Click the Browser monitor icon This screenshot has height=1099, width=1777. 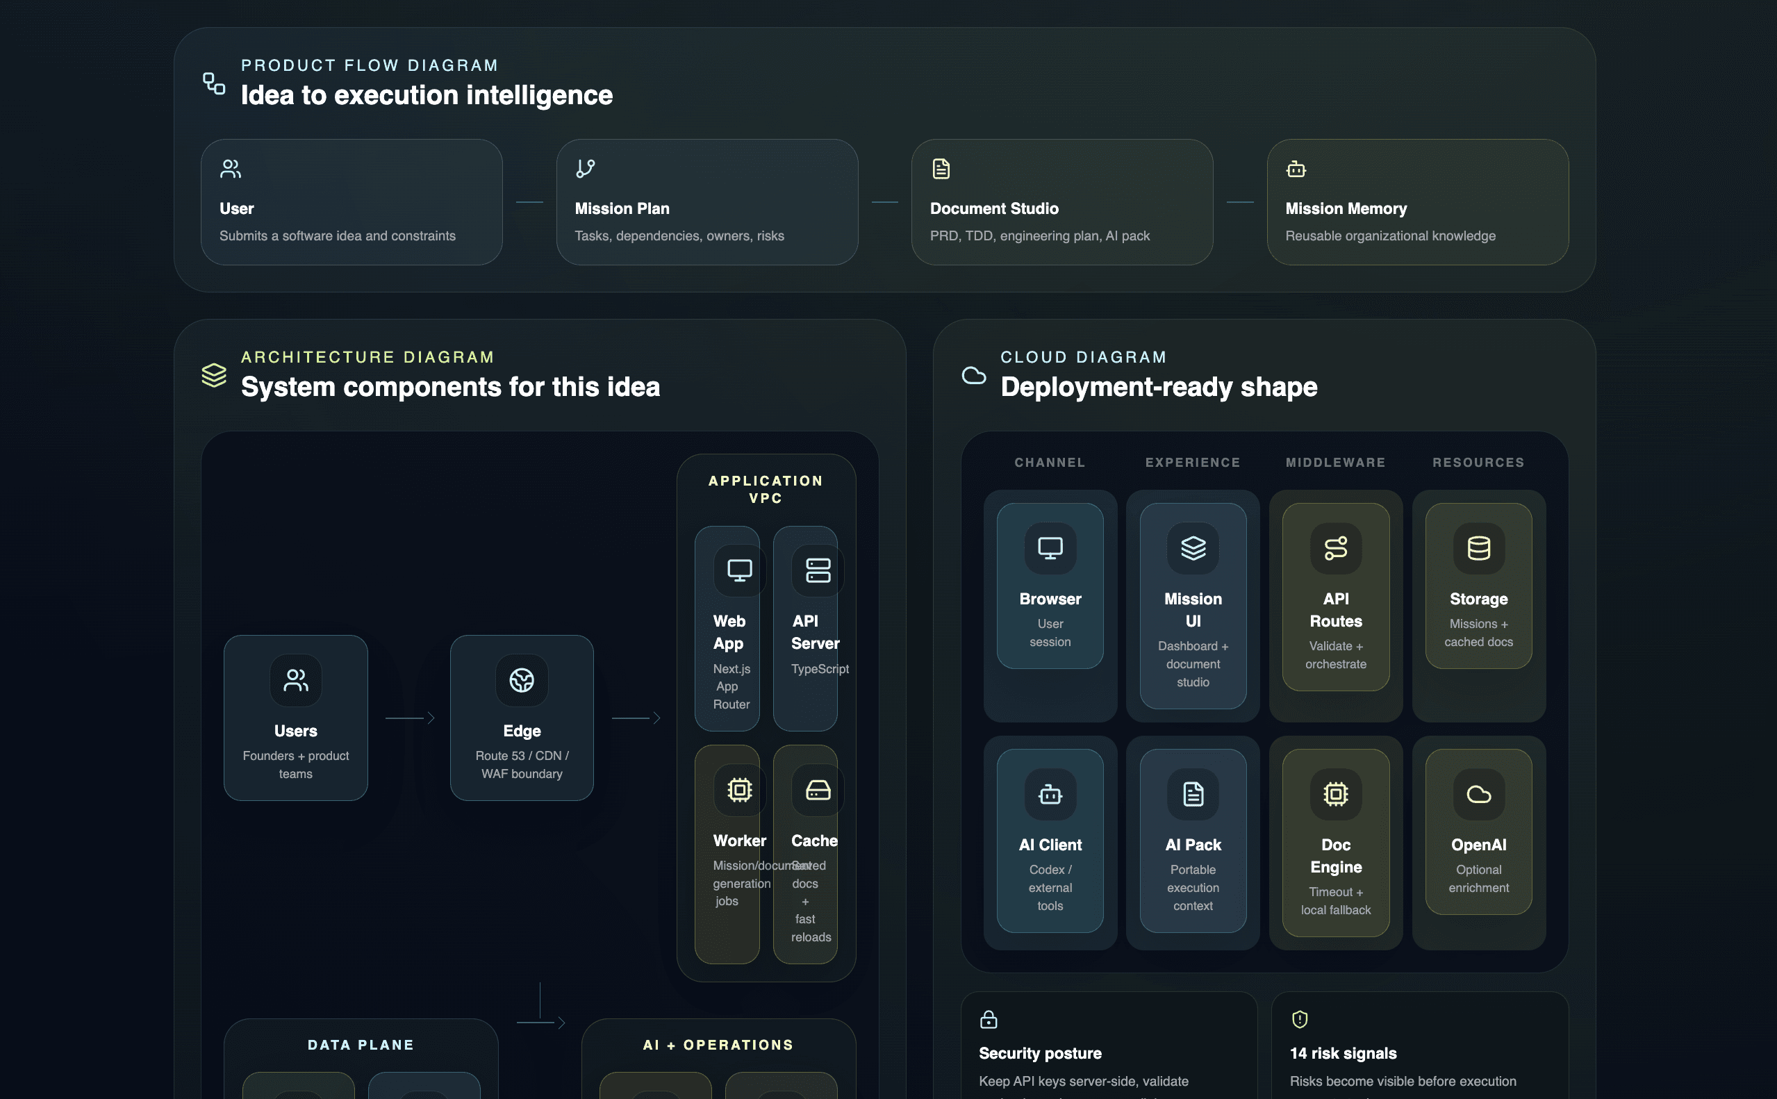pos(1050,548)
